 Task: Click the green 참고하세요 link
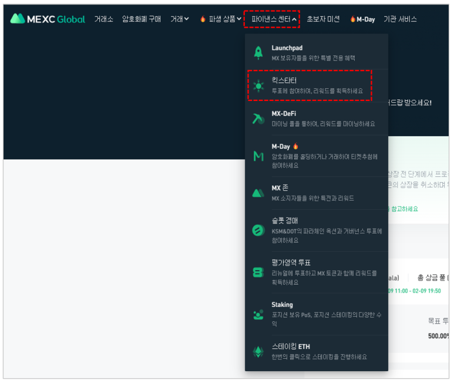(404, 209)
